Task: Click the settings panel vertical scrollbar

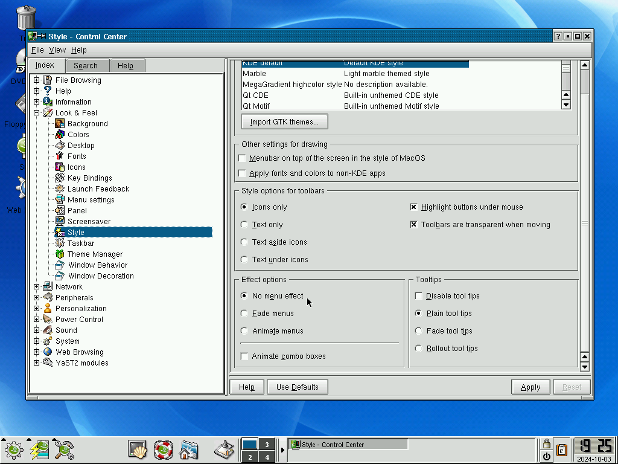Action: click(x=585, y=216)
